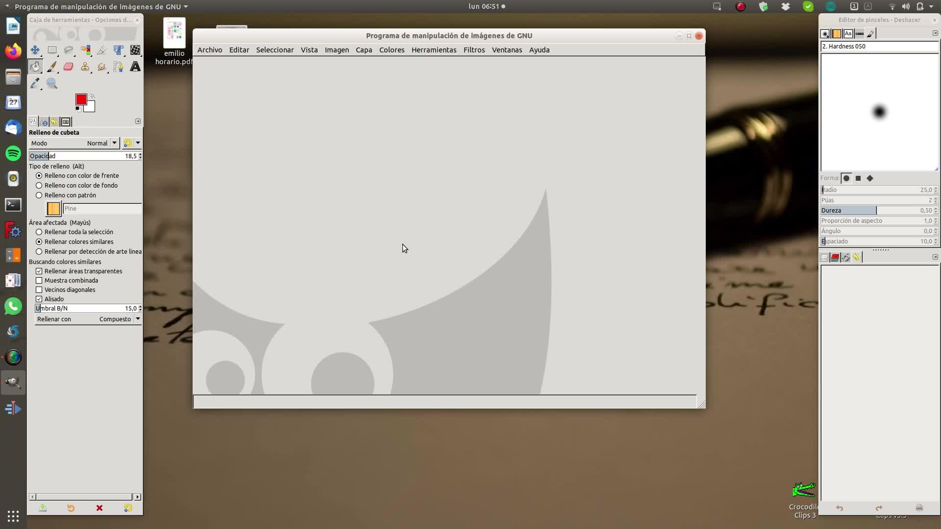The width and height of the screenshot is (941, 529).
Task: Click the Dureza slider in brush editor
Action: pos(877,211)
